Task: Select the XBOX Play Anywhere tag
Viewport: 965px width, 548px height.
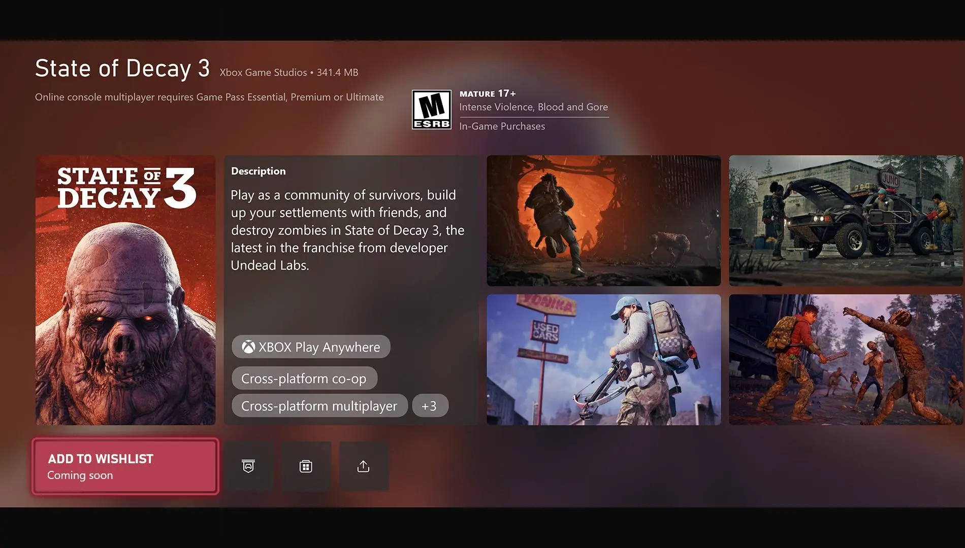Action: pyautogui.click(x=311, y=347)
